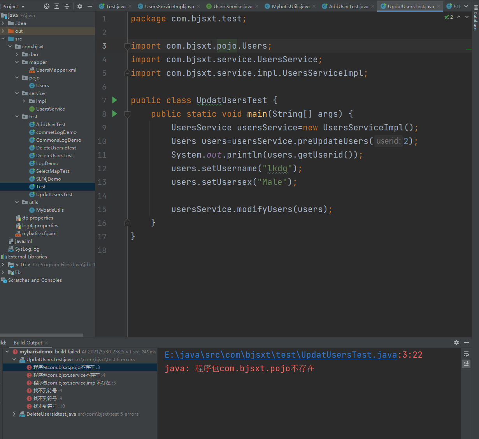This screenshot has width=479, height=439.
Task: Place cursor on line 14 in editor
Action: pos(300,196)
